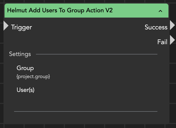Click the Settings section heading

[x=20, y=54]
